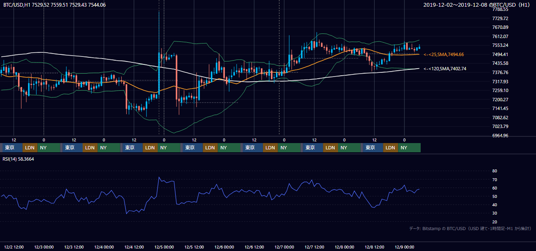Click the BTC/USD,H1 price header text
Viewport: 536px width, 251px height.
point(55,5)
